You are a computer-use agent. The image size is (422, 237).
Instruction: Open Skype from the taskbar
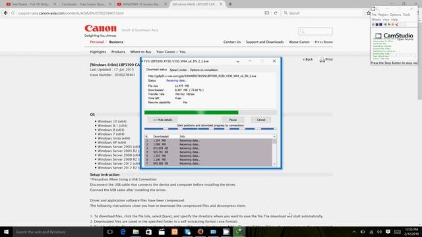tap(187, 232)
